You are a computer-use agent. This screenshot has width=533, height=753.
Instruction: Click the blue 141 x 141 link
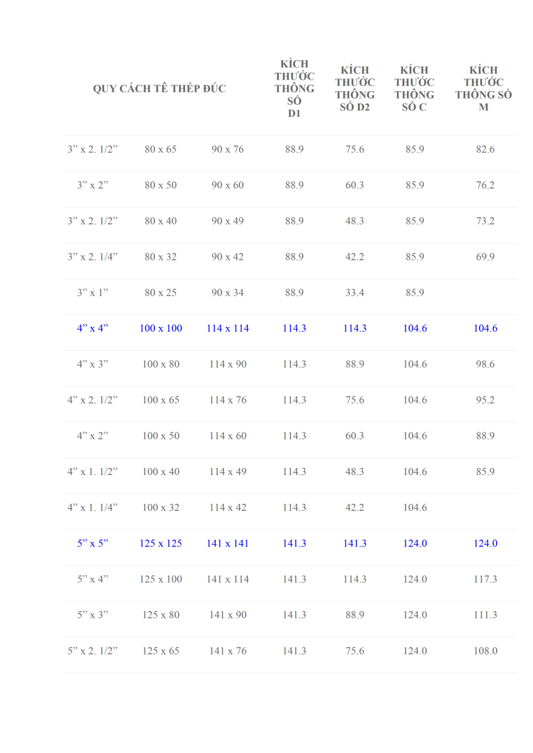[x=228, y=543]
